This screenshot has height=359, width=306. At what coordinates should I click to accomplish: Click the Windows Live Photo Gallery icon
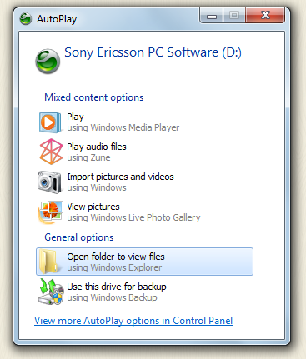(50, 212)
